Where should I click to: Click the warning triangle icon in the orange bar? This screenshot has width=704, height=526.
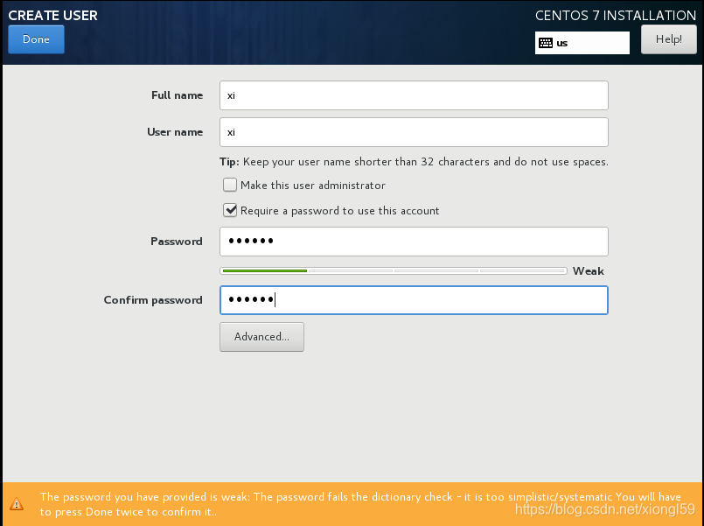(17, 504)
